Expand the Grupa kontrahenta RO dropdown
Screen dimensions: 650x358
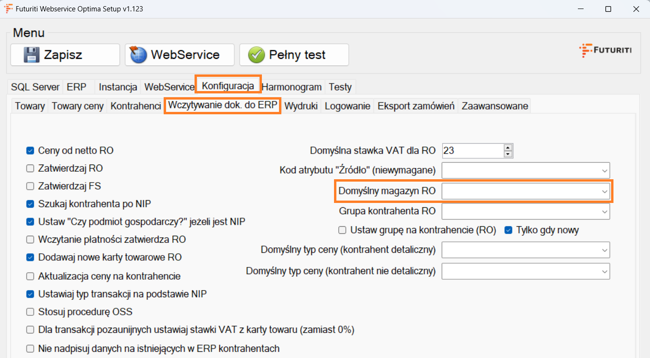click(604, 211)
